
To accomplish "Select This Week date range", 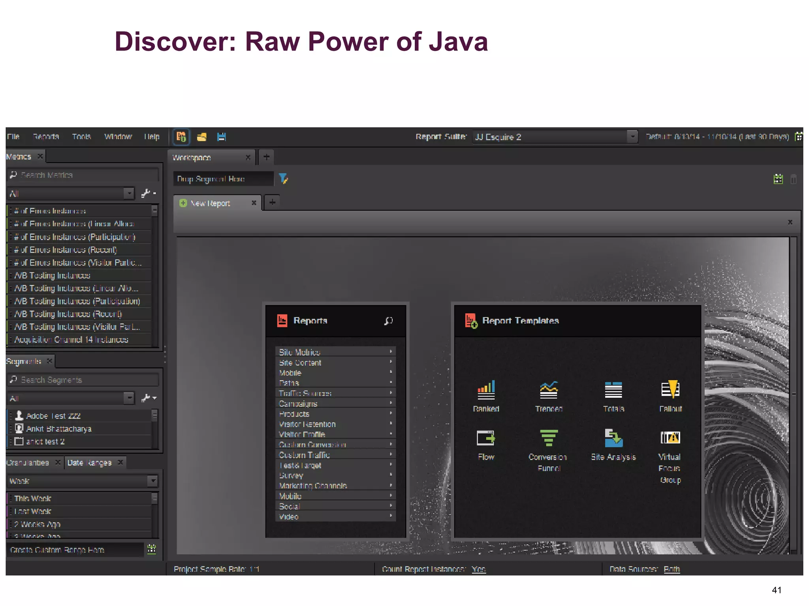I will pyautogui.click(x=79, y=498).
